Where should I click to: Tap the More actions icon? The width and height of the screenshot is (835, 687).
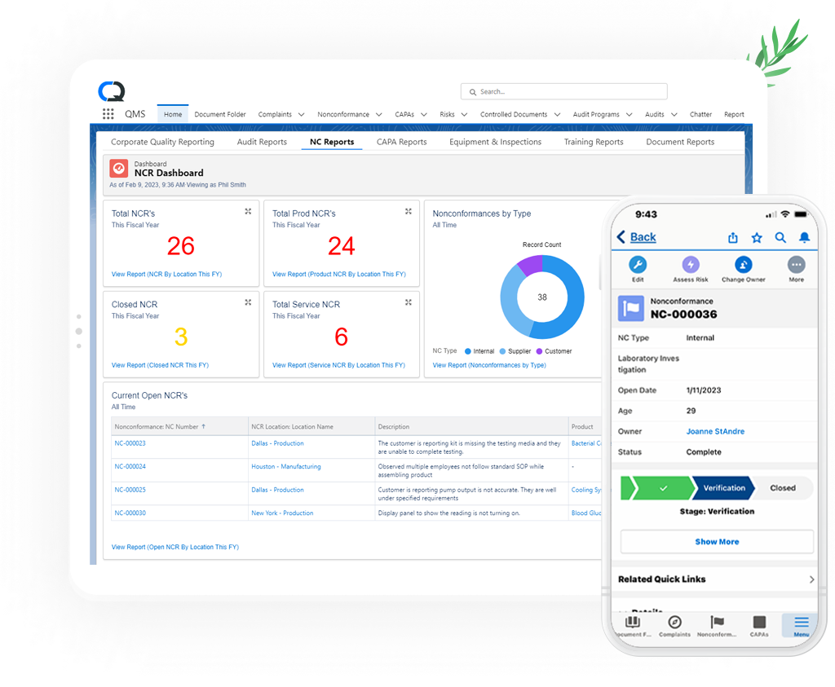click(x=796, y=265)
